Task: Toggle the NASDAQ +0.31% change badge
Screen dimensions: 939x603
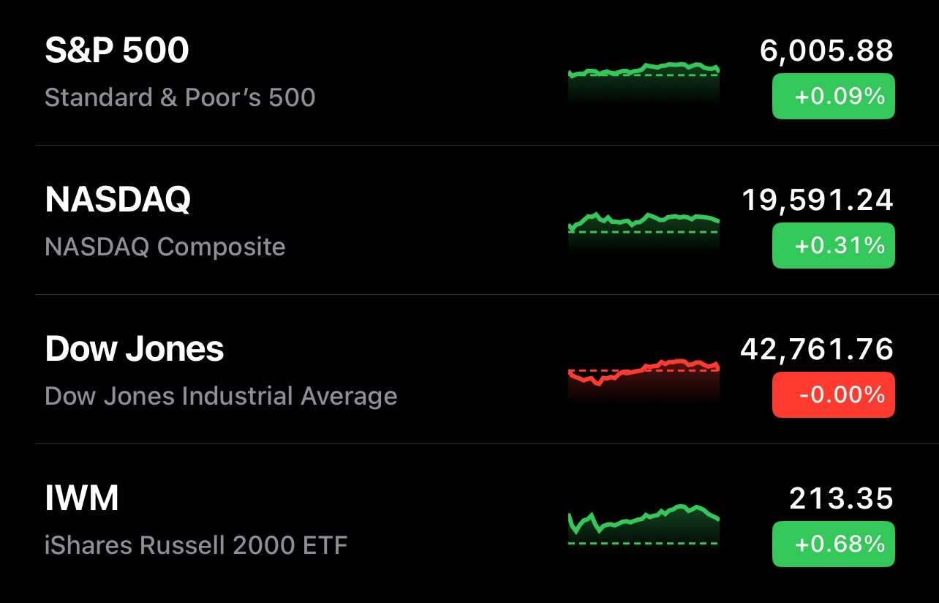Action: pyautogui.click(x=834, y=245)
